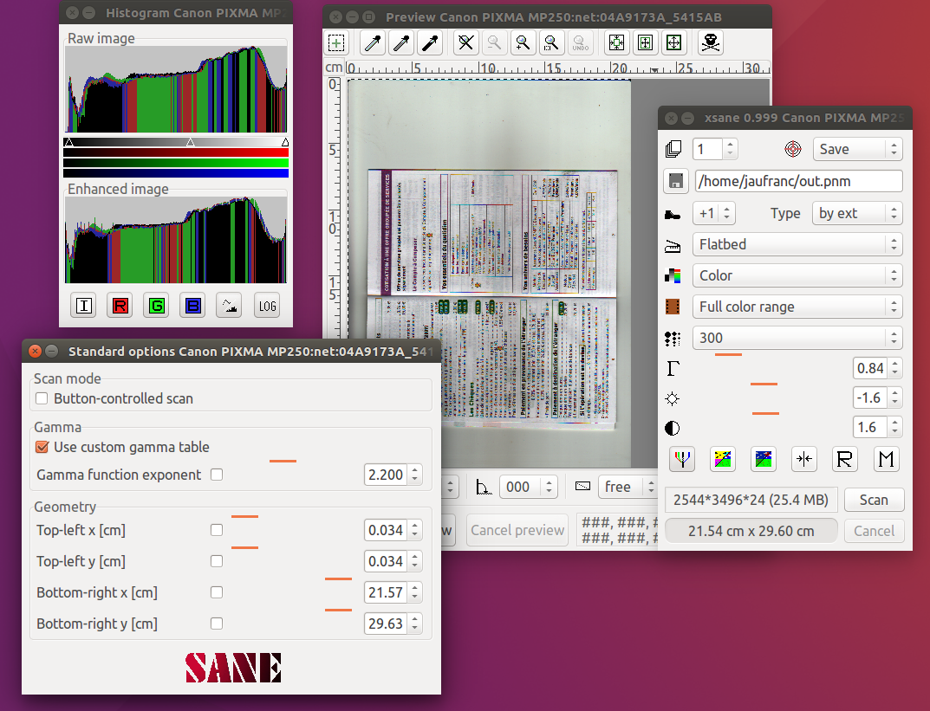Toggle LOG scale in Histogram window

(x=267, y=306)
